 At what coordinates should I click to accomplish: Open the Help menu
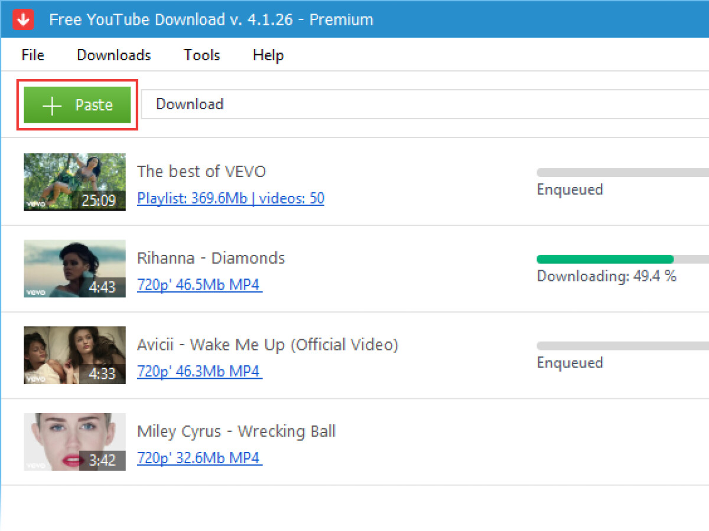pyautogui.click(x=268, y=55)
